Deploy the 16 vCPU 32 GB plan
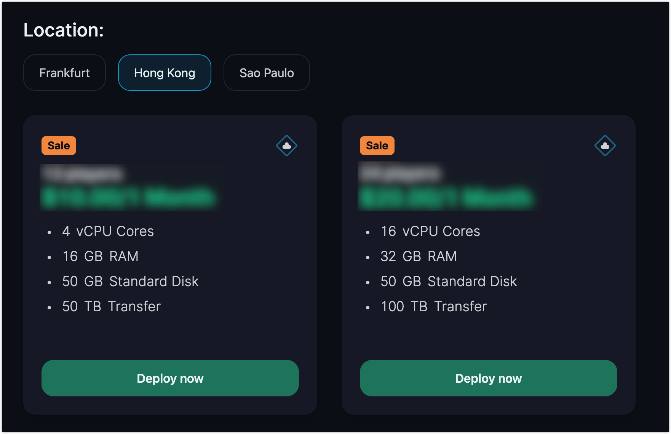The image size is (671, 434). (489, 378)
